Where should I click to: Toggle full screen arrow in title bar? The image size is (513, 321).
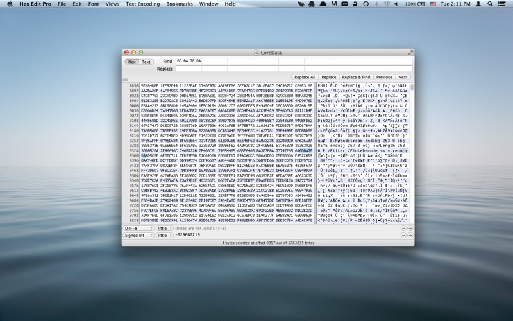point(411,52)
